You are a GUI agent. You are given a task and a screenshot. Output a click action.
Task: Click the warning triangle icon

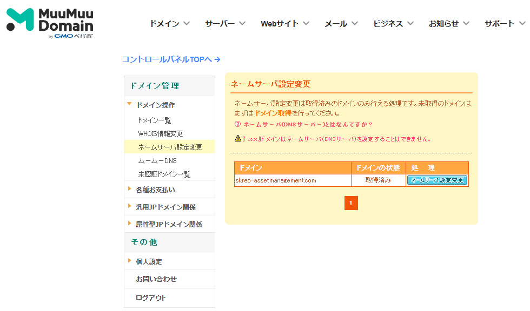coord(237,139)
